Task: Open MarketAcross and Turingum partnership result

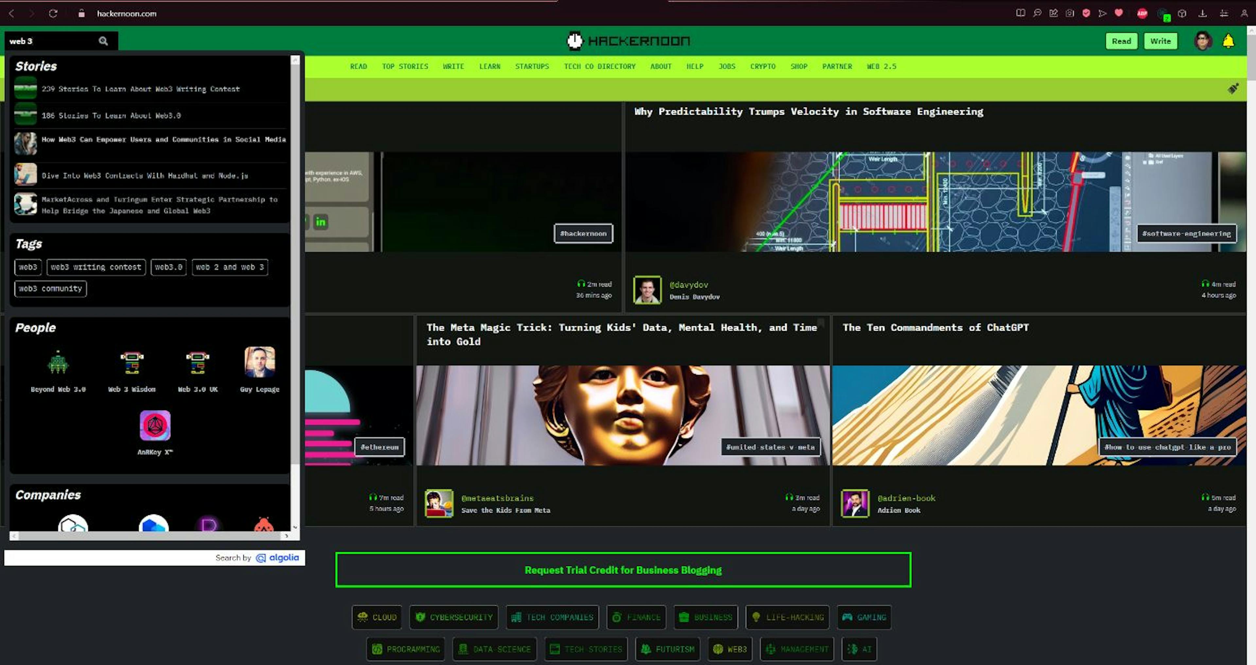Action: pos(159,205)
